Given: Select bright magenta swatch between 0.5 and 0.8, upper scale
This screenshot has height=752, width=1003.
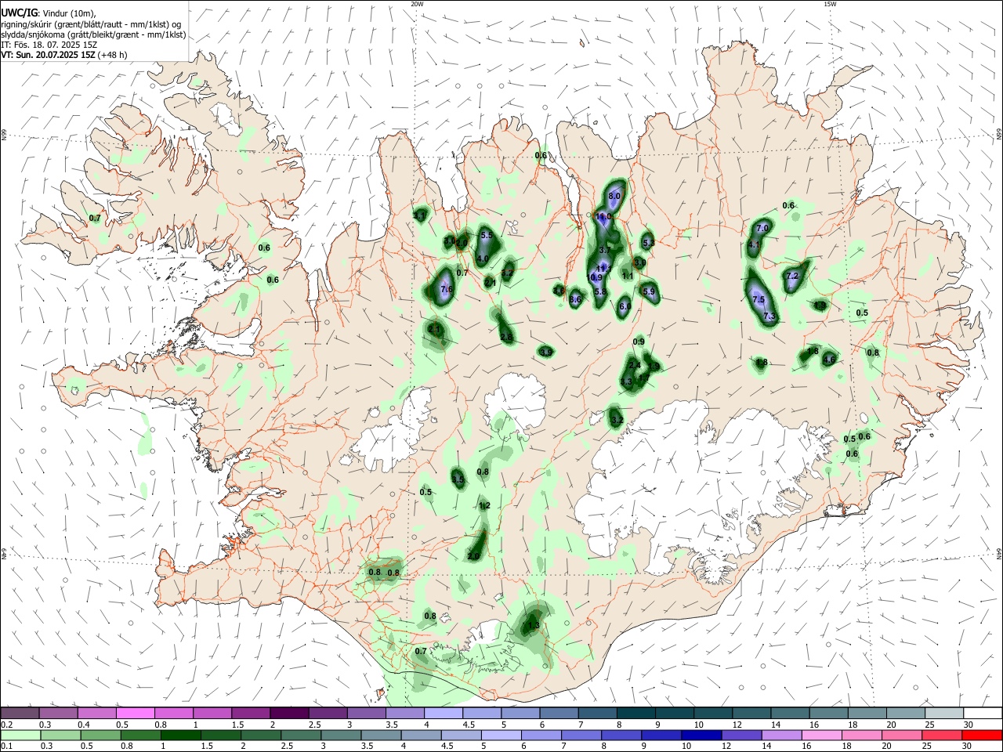Looking at the screenshot, I should 136,713.
